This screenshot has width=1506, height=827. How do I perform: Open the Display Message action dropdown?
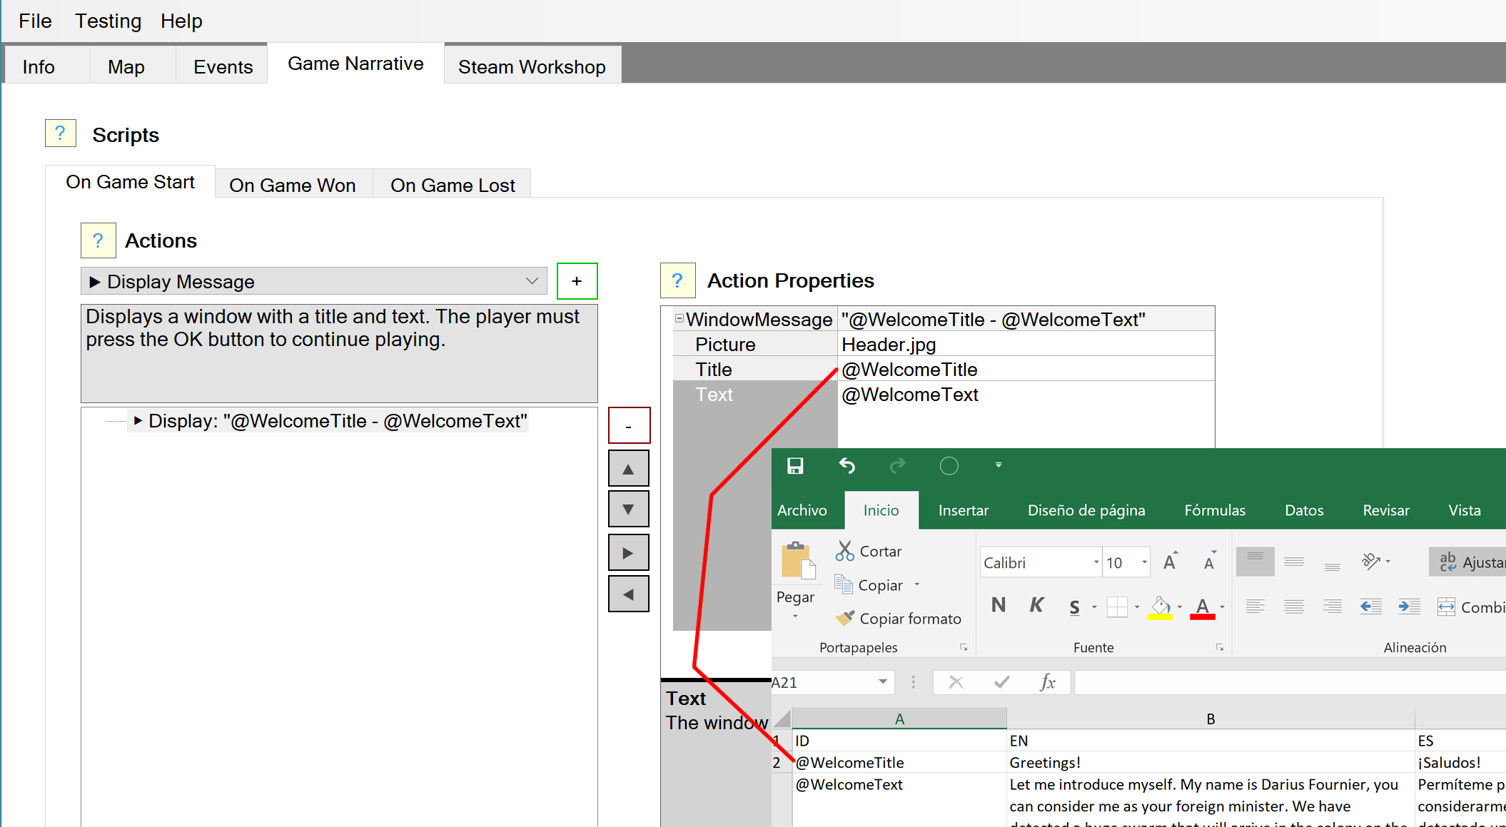[x=531, y=281]
